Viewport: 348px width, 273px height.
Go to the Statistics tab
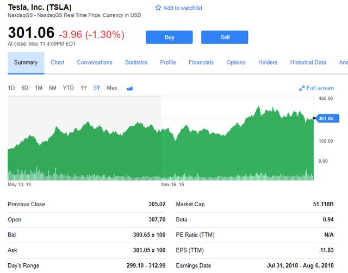coord(136,62)
